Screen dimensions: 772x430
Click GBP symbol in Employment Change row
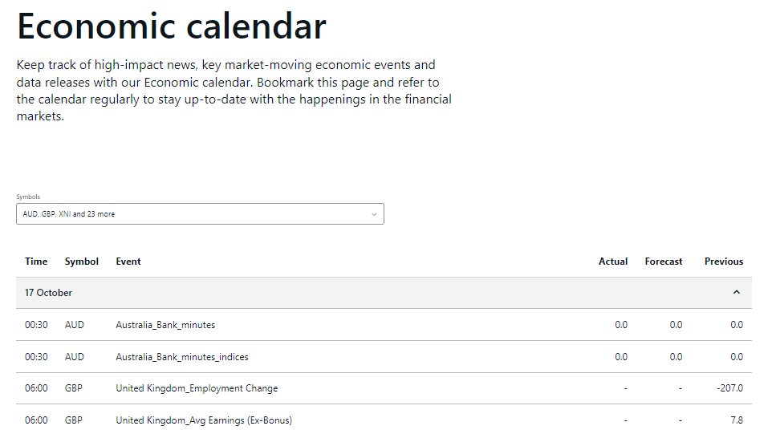pos(74,388)
